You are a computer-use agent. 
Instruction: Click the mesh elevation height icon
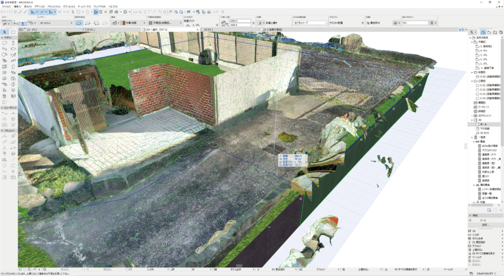225,23
